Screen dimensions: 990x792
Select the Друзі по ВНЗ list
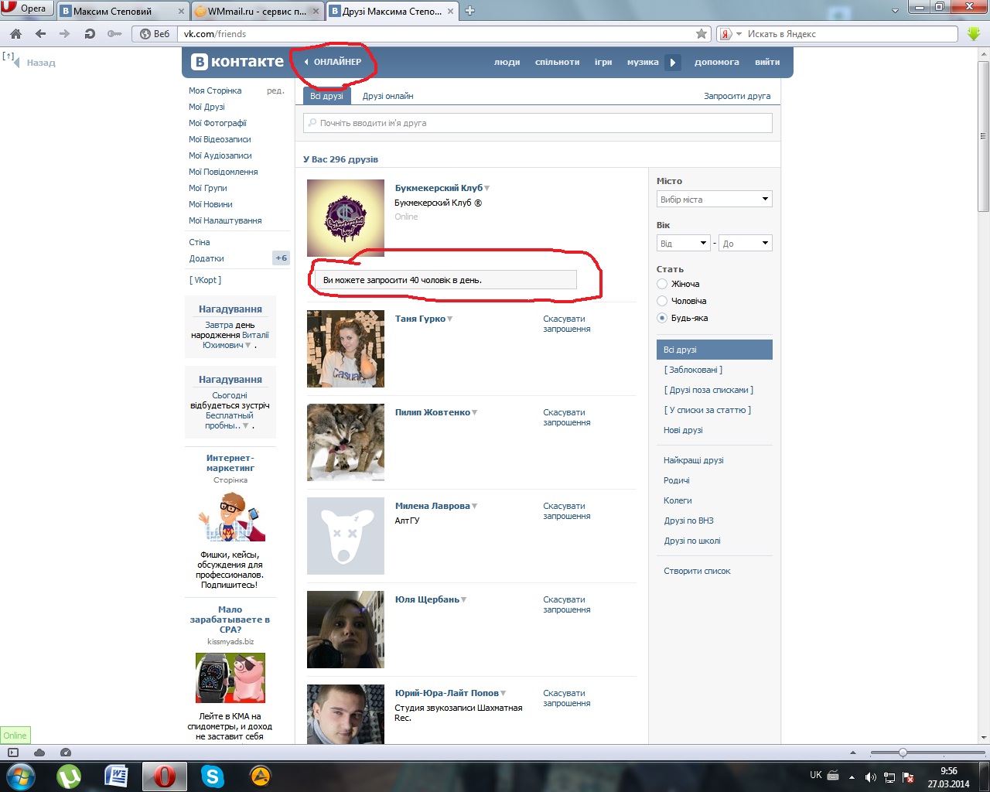point(688,521)
